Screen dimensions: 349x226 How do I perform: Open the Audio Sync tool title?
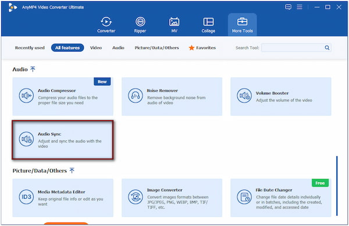click(49, 134)
